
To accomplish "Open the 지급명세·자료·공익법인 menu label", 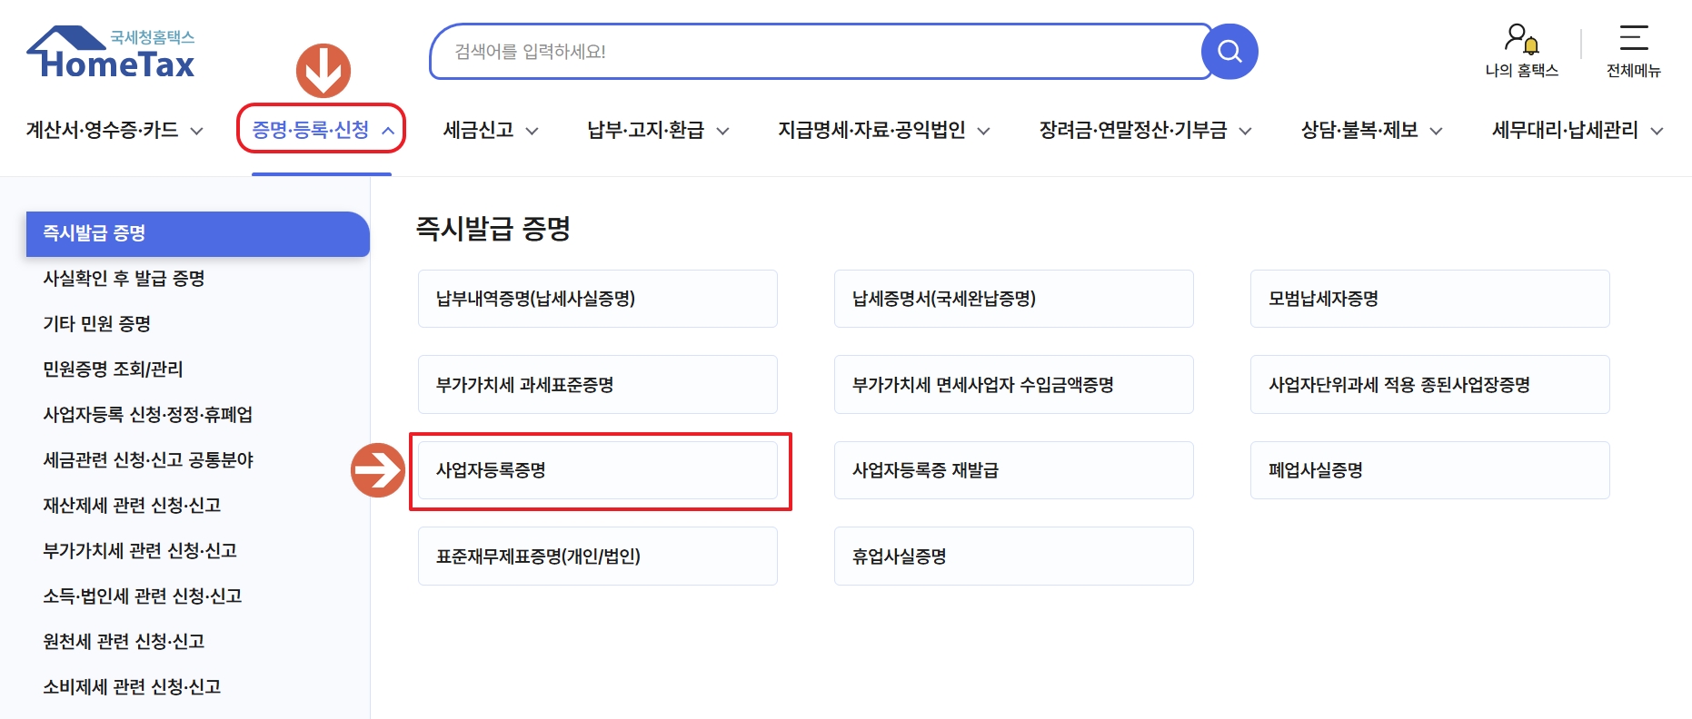I will (871, 130).
